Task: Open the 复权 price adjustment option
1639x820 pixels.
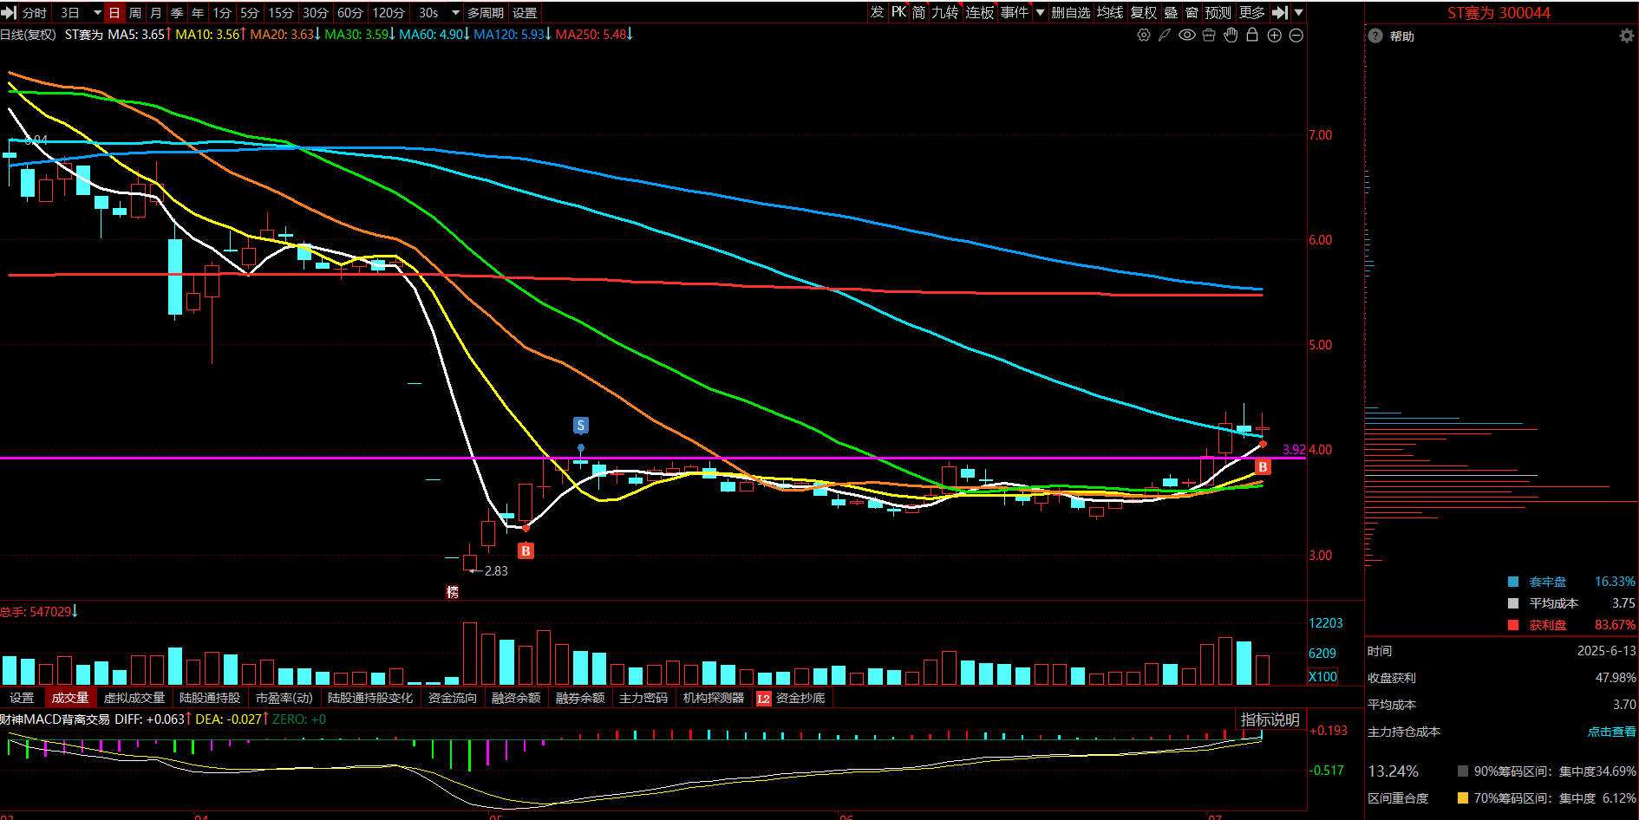Action: [1144, 12]
